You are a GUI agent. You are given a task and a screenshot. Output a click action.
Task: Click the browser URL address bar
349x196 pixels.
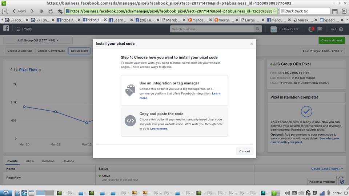(x=171, y=11)
